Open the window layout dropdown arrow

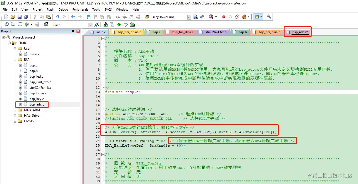261,17
